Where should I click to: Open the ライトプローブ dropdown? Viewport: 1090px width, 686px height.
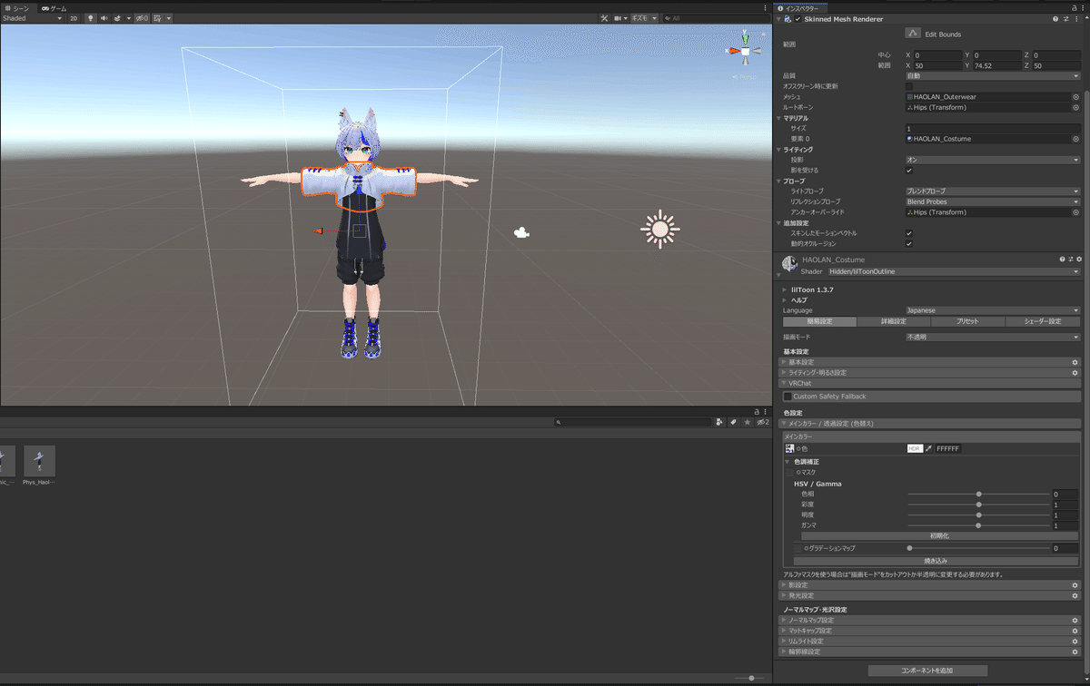pyautogui.click(x=993, y=191)
